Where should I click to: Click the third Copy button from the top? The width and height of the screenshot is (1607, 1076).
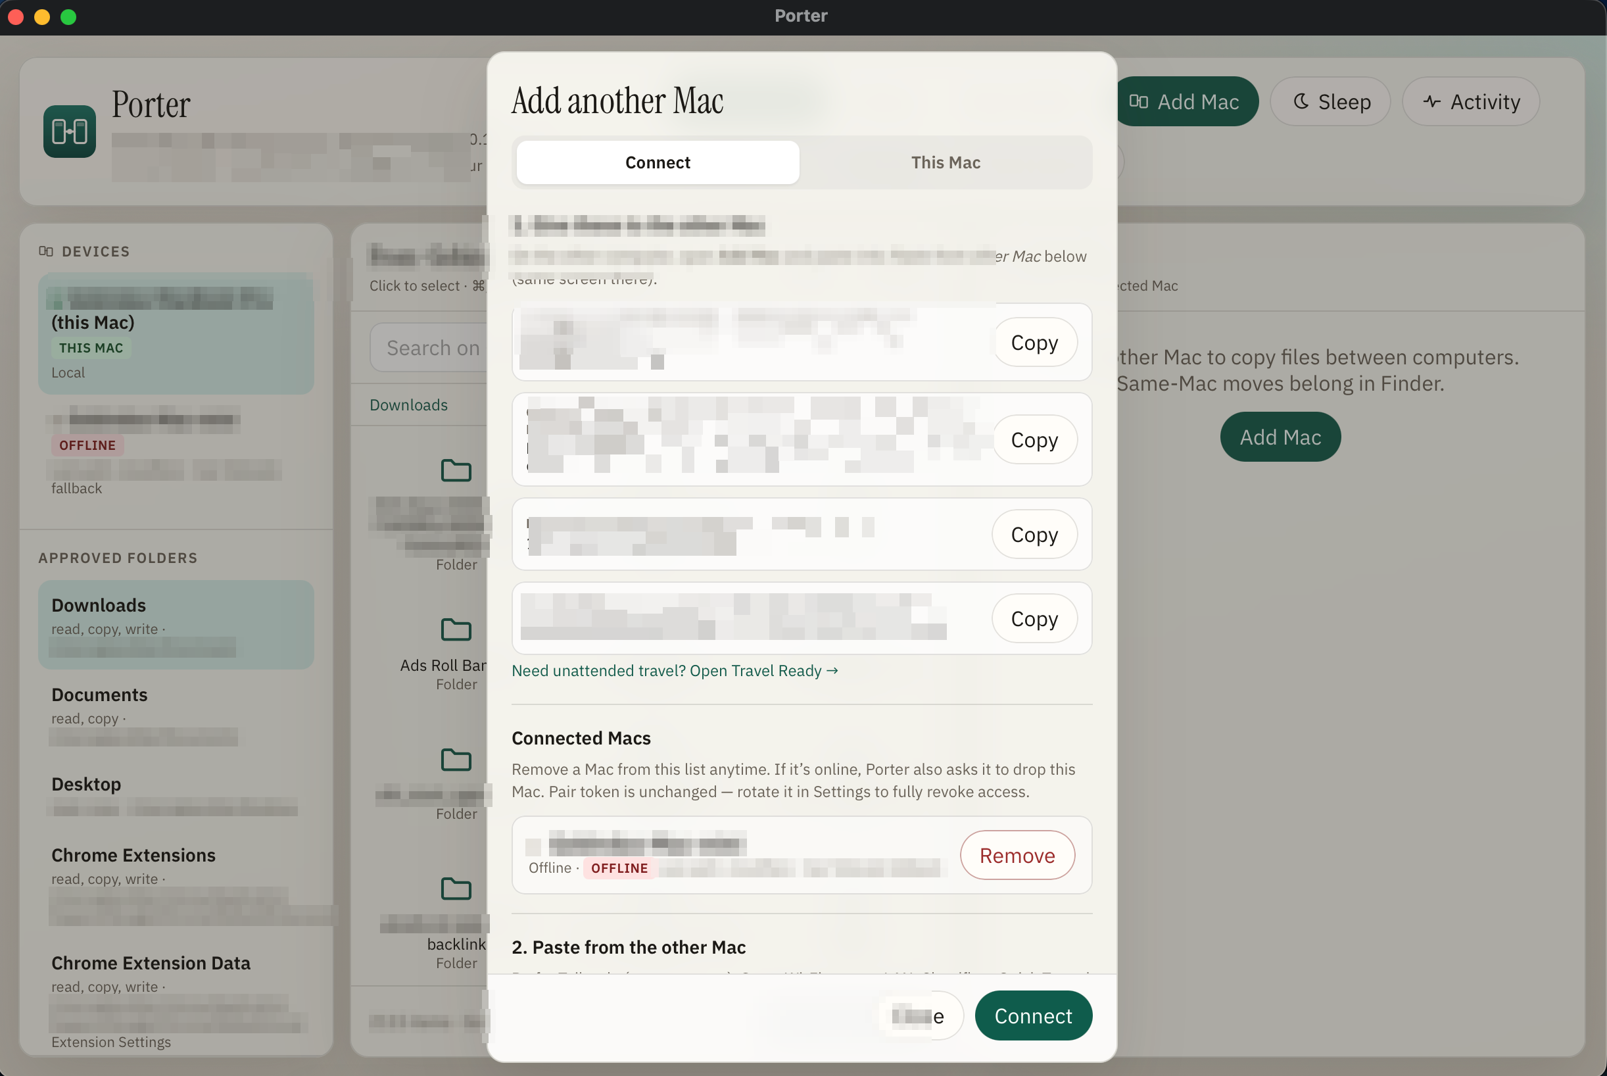(1034, 534)
